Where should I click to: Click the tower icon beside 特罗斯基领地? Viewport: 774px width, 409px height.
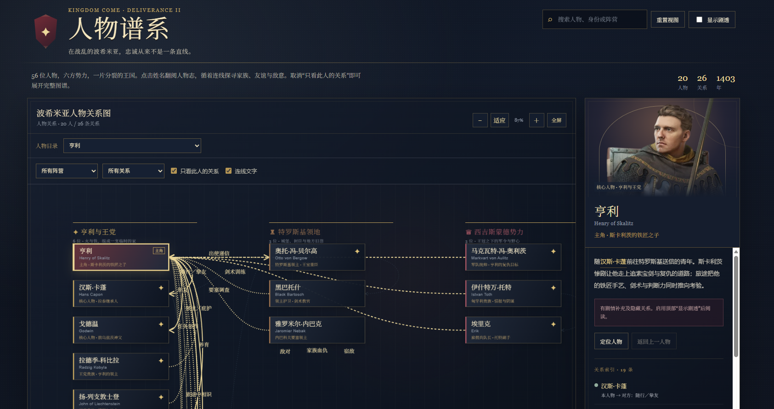pos(272,232)
